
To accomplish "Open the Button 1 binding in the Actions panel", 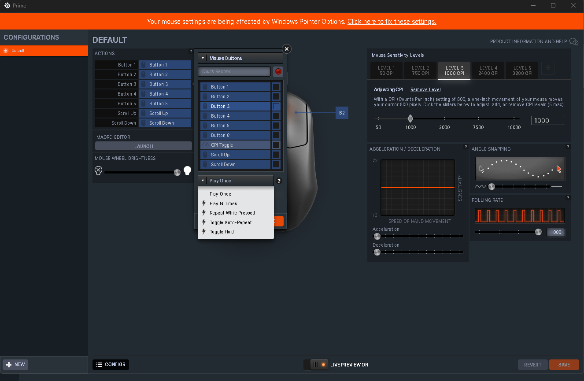I will coord(165,65).
